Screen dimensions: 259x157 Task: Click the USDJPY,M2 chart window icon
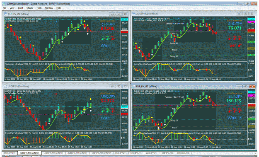pos(5,86)
